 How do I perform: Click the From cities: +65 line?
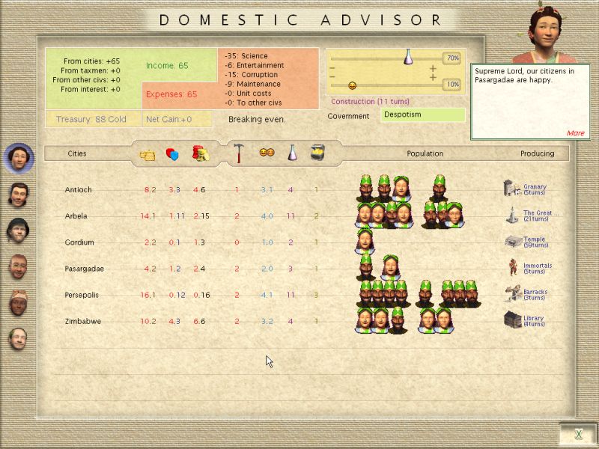91,61
